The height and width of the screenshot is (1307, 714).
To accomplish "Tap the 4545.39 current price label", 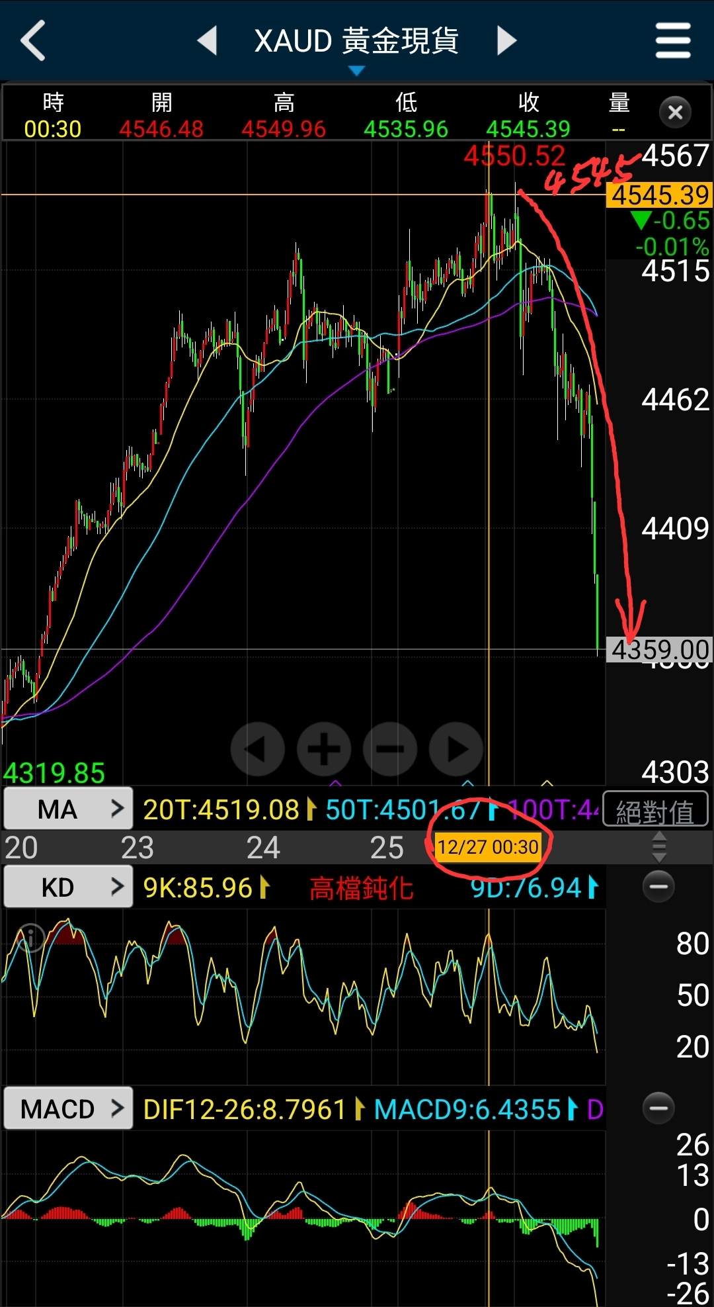I will click(x=659, y=195).
